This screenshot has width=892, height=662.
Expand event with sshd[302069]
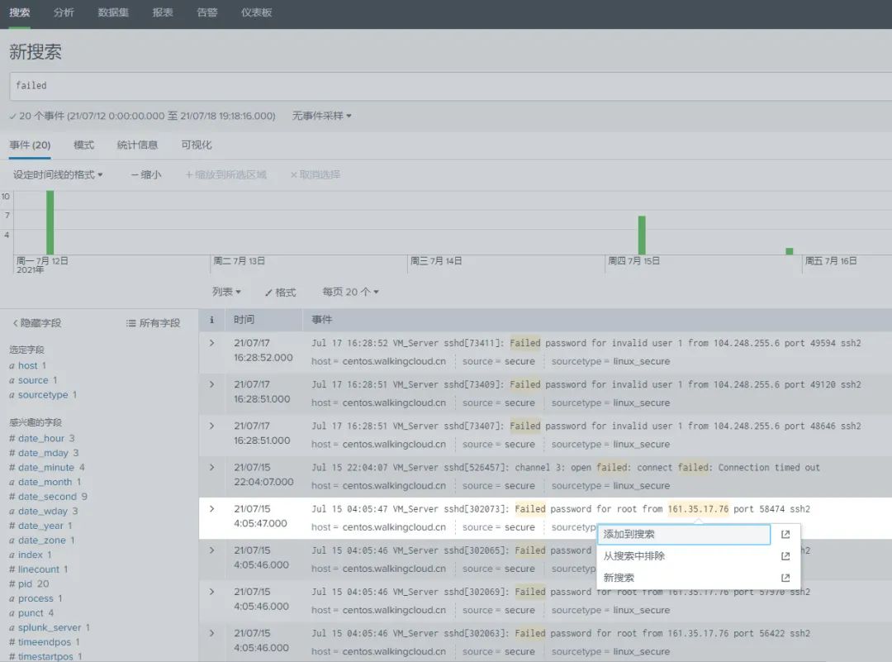[x=211, y=592]
